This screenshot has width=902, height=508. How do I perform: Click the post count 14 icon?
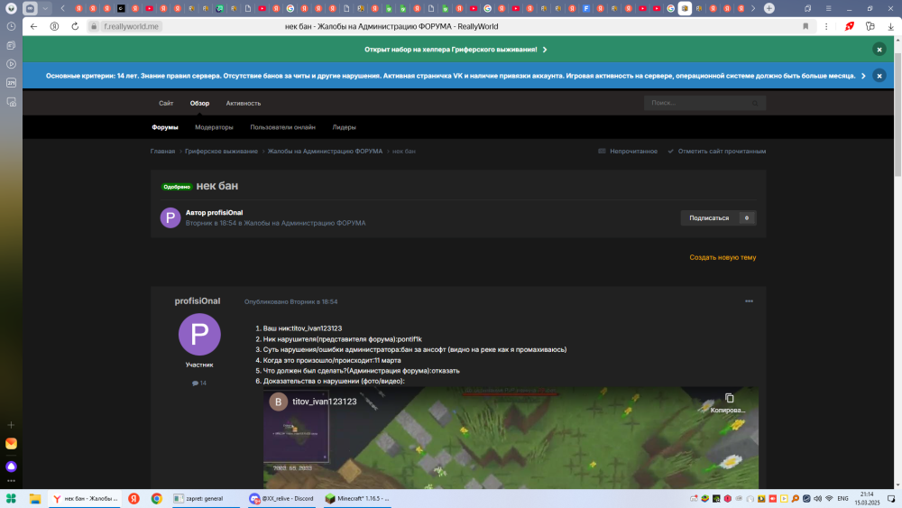[x=199, y=383]
